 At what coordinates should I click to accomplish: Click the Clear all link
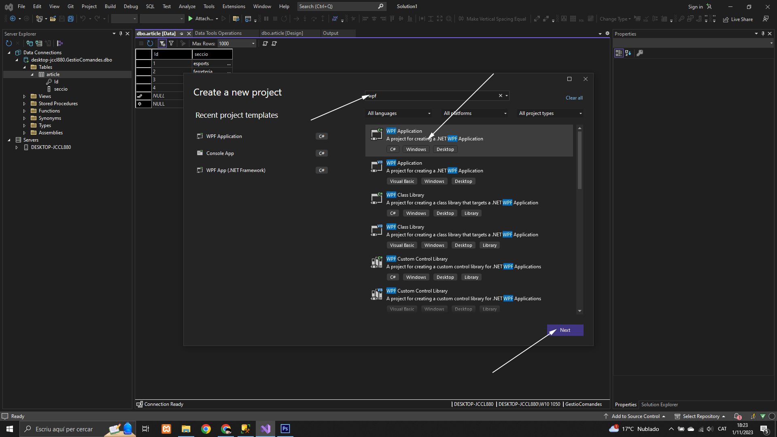574,98
